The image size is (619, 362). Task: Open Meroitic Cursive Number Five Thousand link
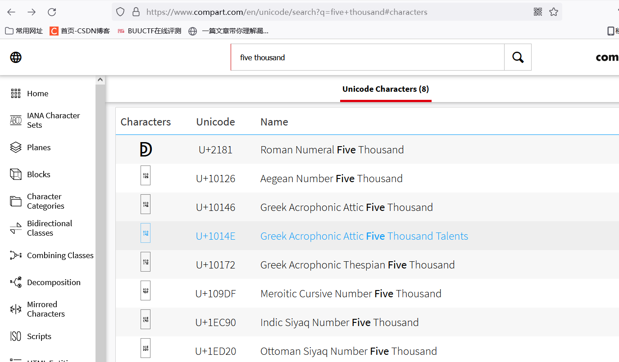pyautogui.click(x=351, y=294)
